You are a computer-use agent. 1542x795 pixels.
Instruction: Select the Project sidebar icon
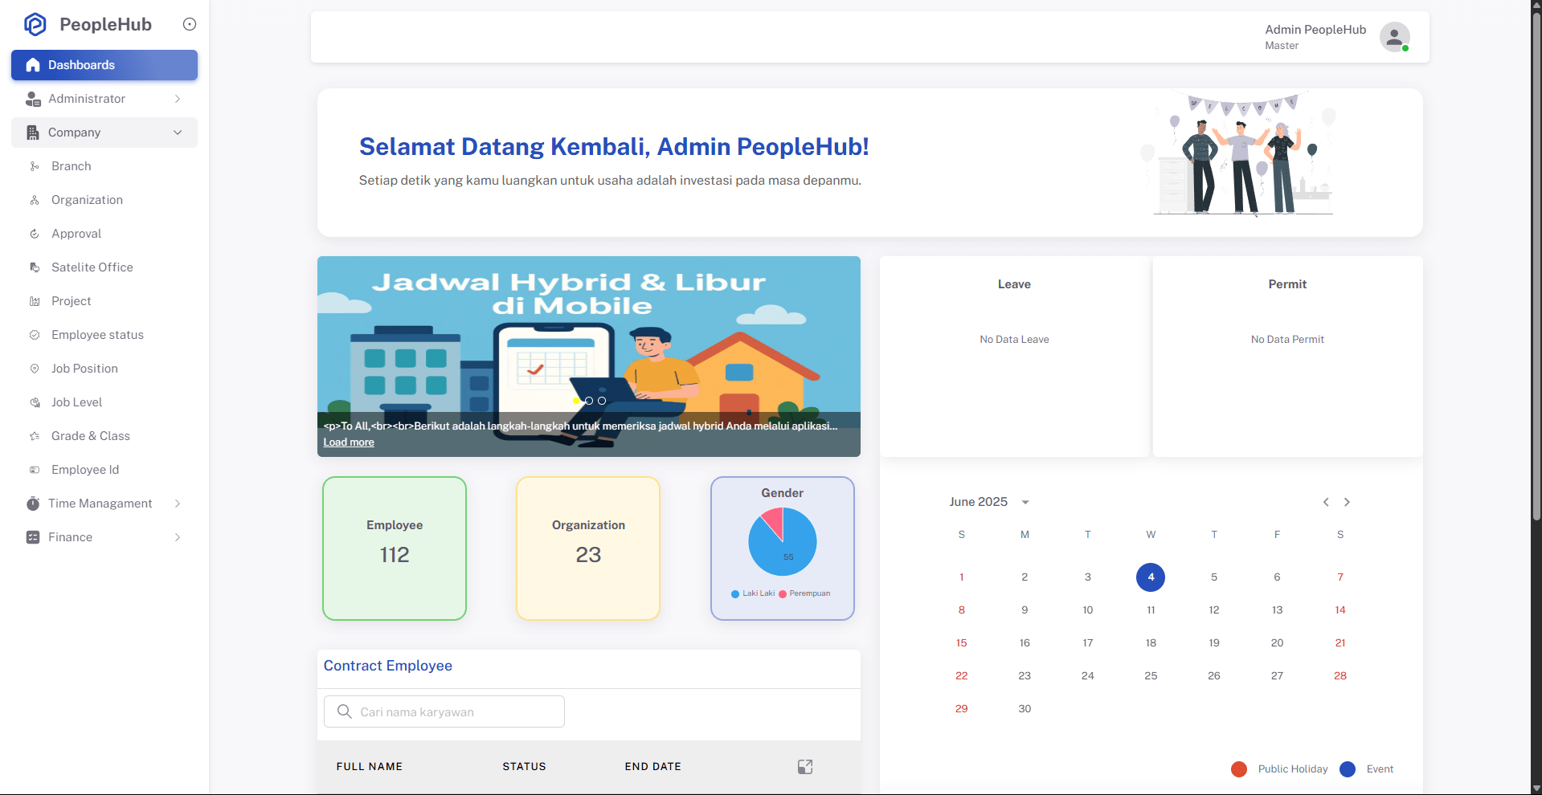(x=34, y=301)
